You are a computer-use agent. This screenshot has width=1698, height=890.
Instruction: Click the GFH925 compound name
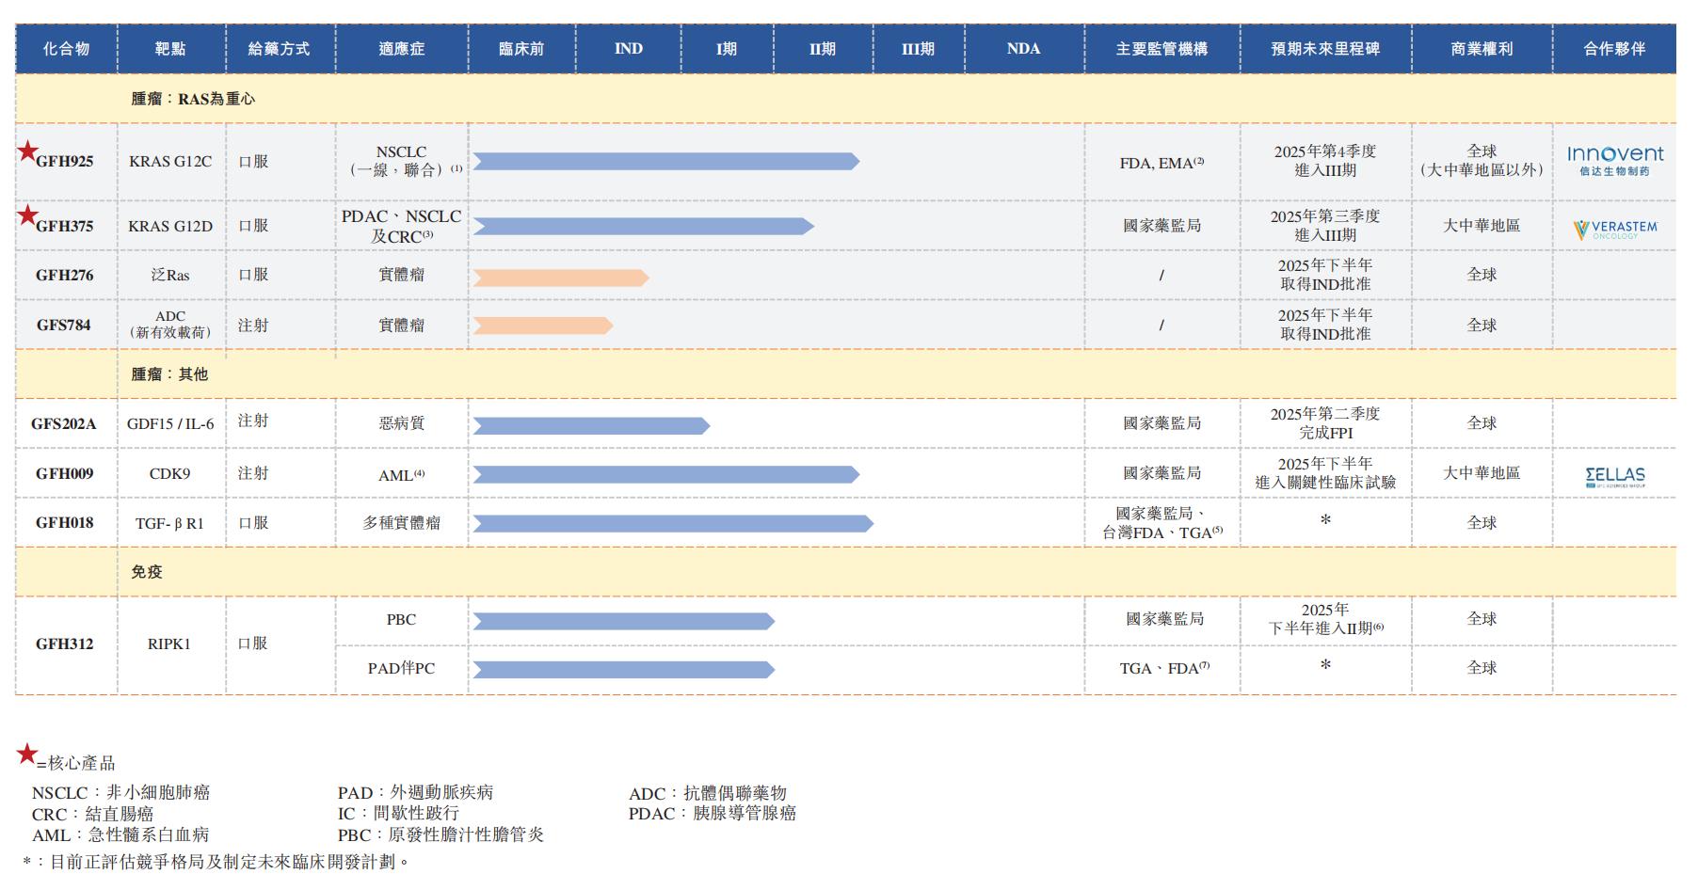pyautogui.click(x=65, y=162)
